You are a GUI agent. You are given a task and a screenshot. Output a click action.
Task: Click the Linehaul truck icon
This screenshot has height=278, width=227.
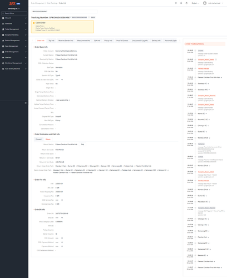(3, 57)
